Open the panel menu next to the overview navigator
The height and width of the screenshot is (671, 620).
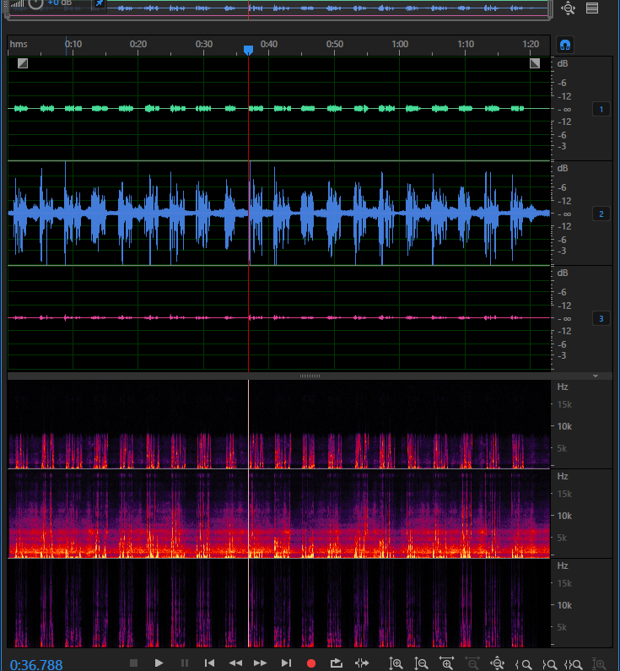click(592, 8)
